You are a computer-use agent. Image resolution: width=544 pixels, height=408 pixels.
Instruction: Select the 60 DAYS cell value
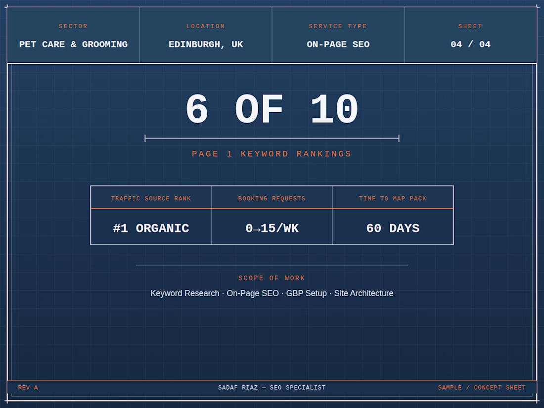tap(393, 228)
